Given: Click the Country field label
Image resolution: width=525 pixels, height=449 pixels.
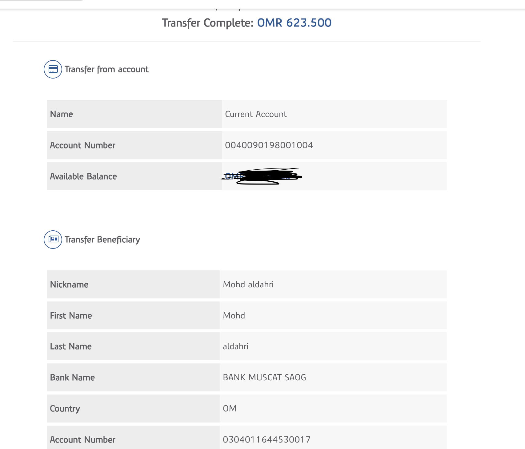Looking at the screenshot, I should click(65, 409).
